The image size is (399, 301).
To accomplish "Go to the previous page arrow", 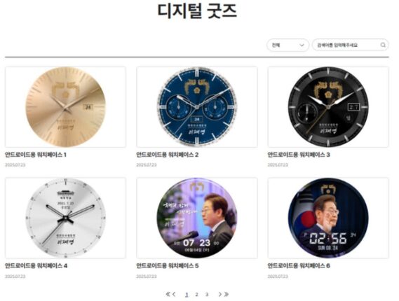I will coord(174,294).
